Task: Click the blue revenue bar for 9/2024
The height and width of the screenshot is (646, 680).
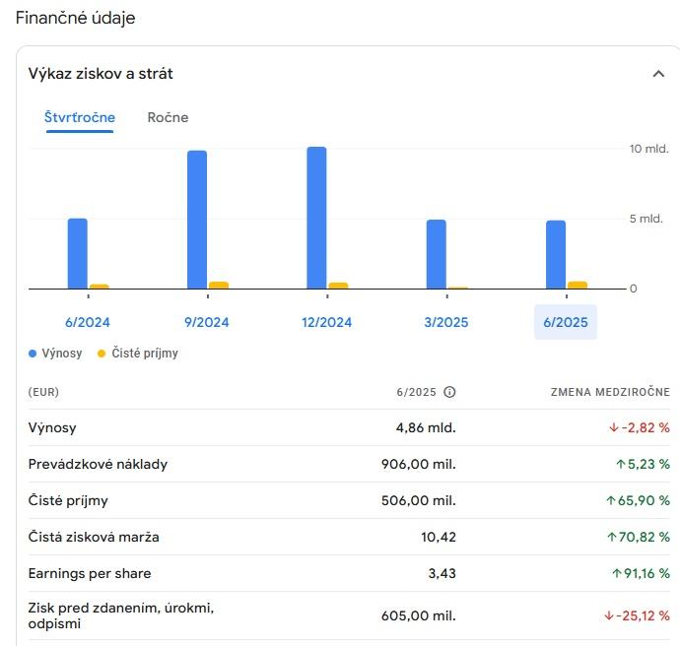Action: coord(197,220)
